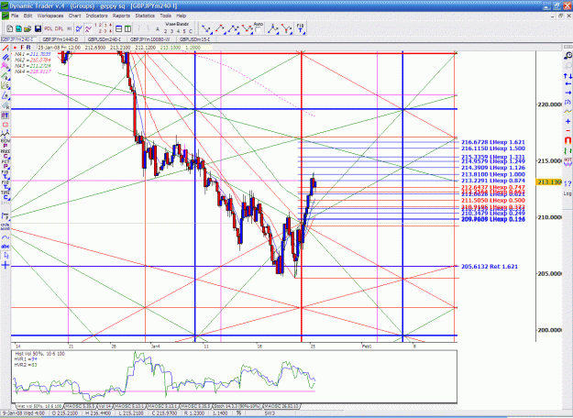Select the PRICE C tool in left toolbar
The image size is (573, 418).
(6, 154)
